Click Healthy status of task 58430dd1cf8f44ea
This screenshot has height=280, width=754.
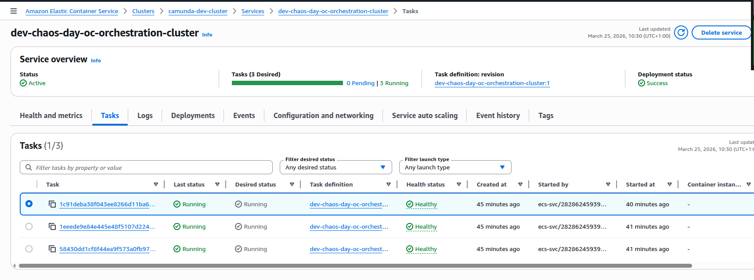coord(422,249)
